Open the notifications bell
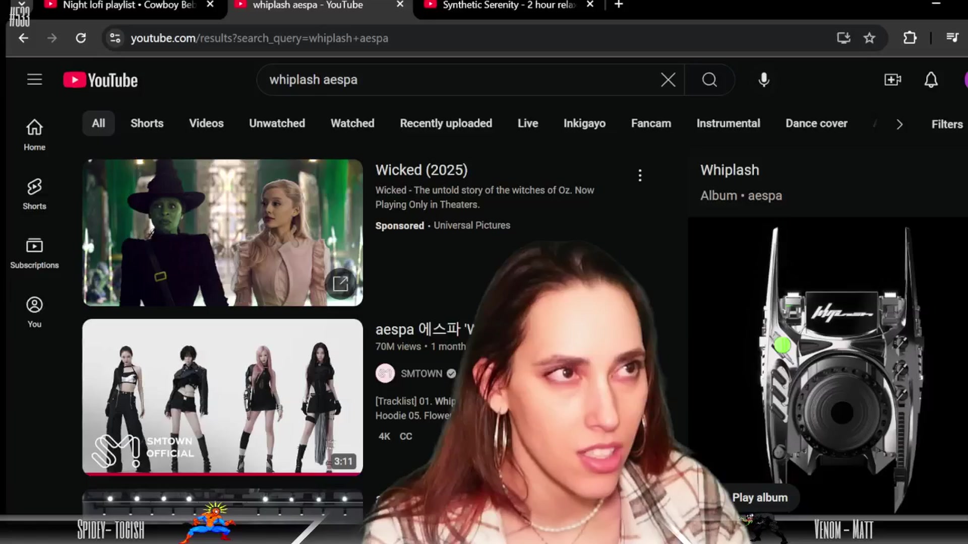The height and width of the screenshot is (544, 968). pos(931,80)
